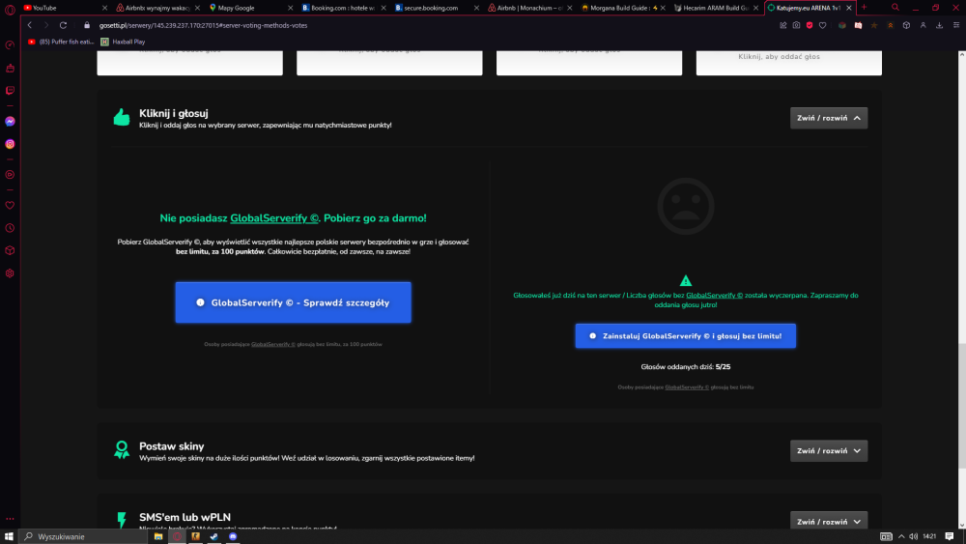Switch to Booking.com hotele tab
This screenshot has height=544, width=966.
tap(343, 8)
